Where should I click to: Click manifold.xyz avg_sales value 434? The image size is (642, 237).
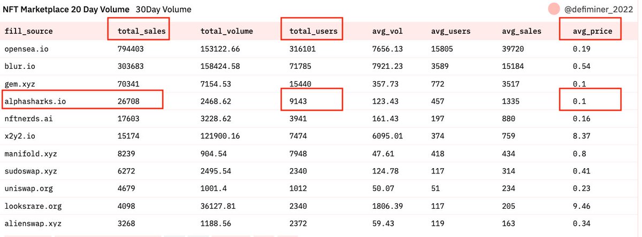(509, 153)
